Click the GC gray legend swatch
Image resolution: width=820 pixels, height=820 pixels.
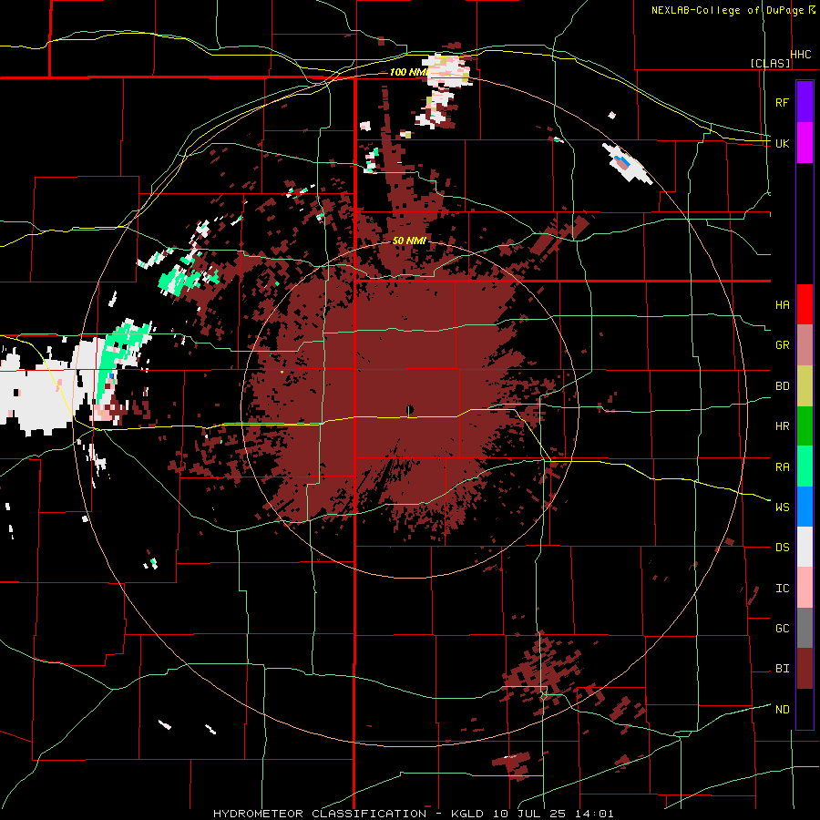point(805,628)
